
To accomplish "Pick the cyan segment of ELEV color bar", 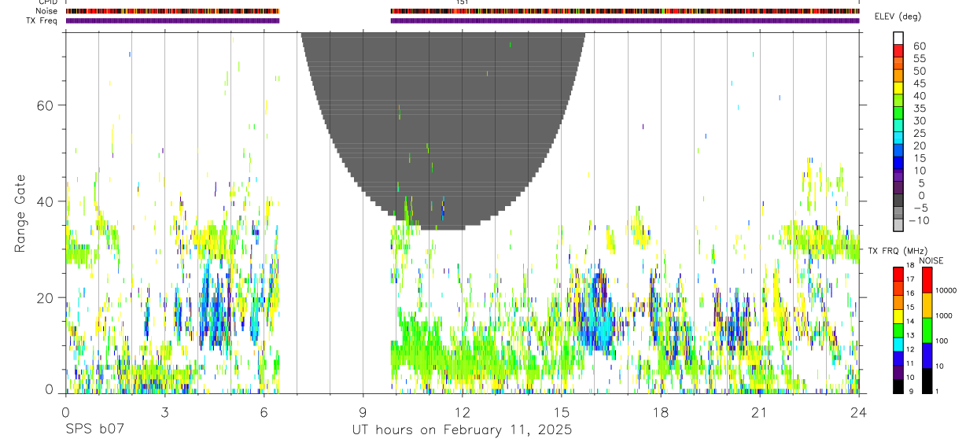I will click(x=898, y=138).
